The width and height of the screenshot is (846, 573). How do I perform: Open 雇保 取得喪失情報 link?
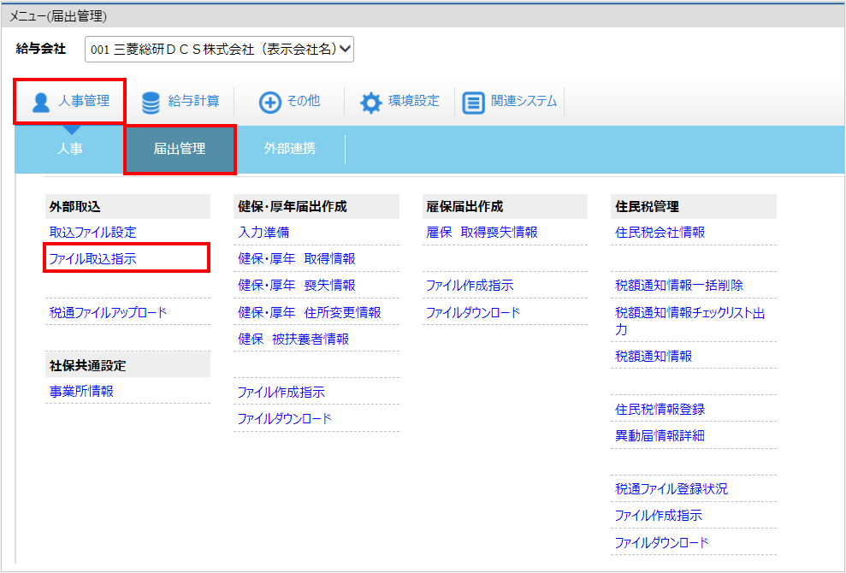[482, 233]
